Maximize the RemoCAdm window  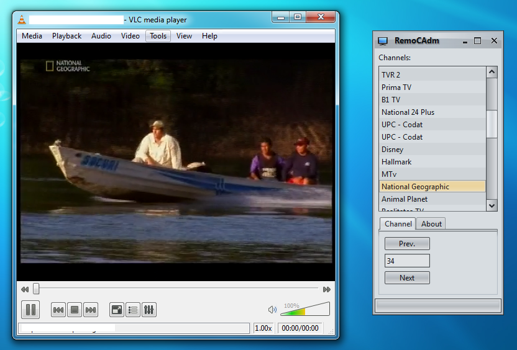477,41
